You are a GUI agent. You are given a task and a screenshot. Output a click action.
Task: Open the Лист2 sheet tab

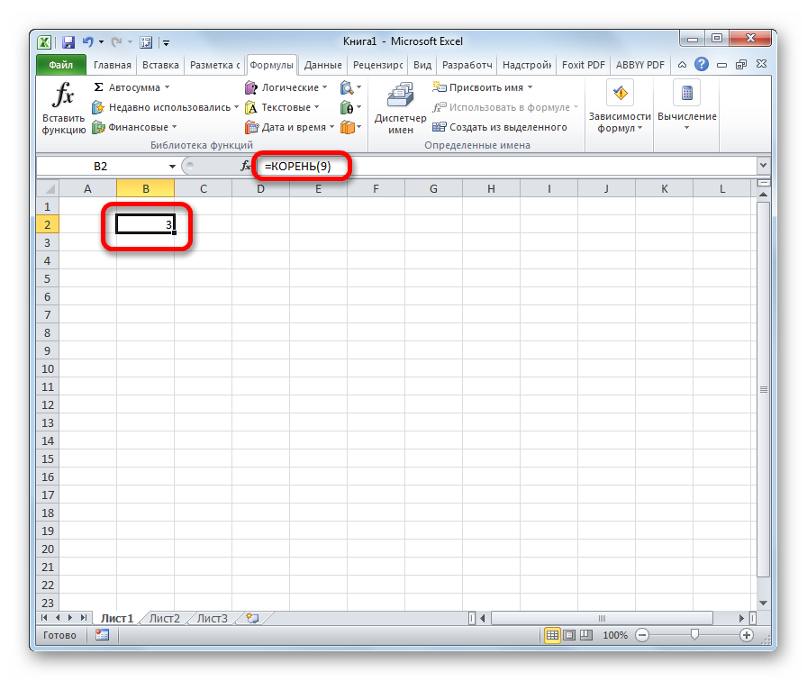point(165,618)
